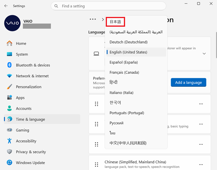Image resolution: width=217 pixels, height=170 pixels.
Task: Go back with the arrow icon
Action: (6, 6)
